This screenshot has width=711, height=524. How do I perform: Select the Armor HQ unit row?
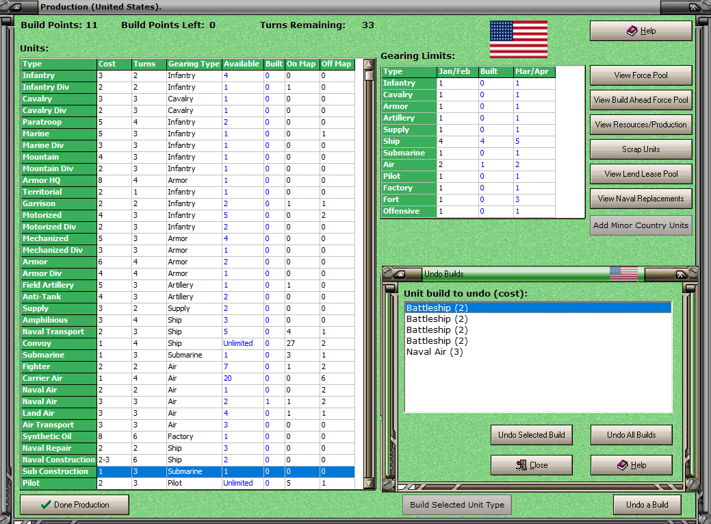(188, 180)
